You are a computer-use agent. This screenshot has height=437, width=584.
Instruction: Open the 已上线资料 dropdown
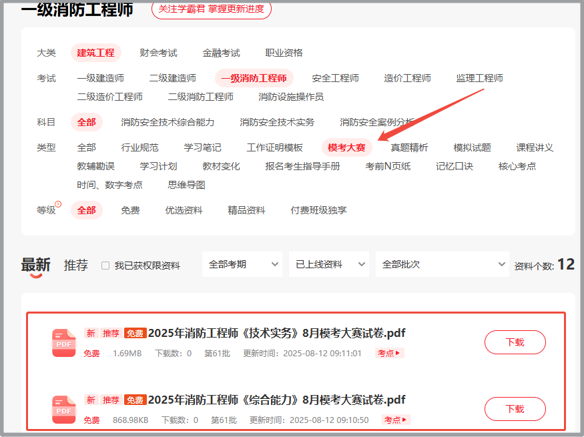point(328,264)
